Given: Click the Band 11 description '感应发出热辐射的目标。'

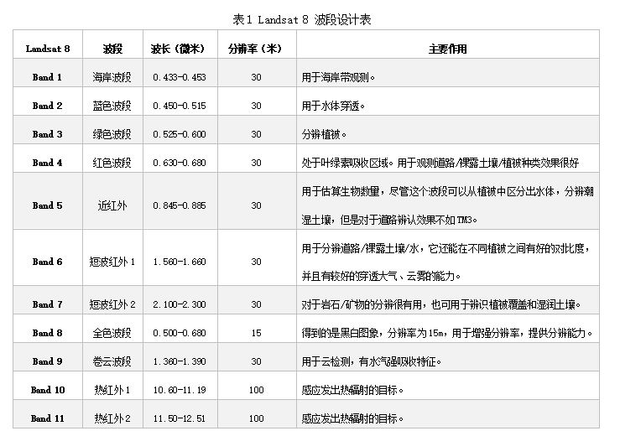Looking at the screenshot, I should 352,418.
